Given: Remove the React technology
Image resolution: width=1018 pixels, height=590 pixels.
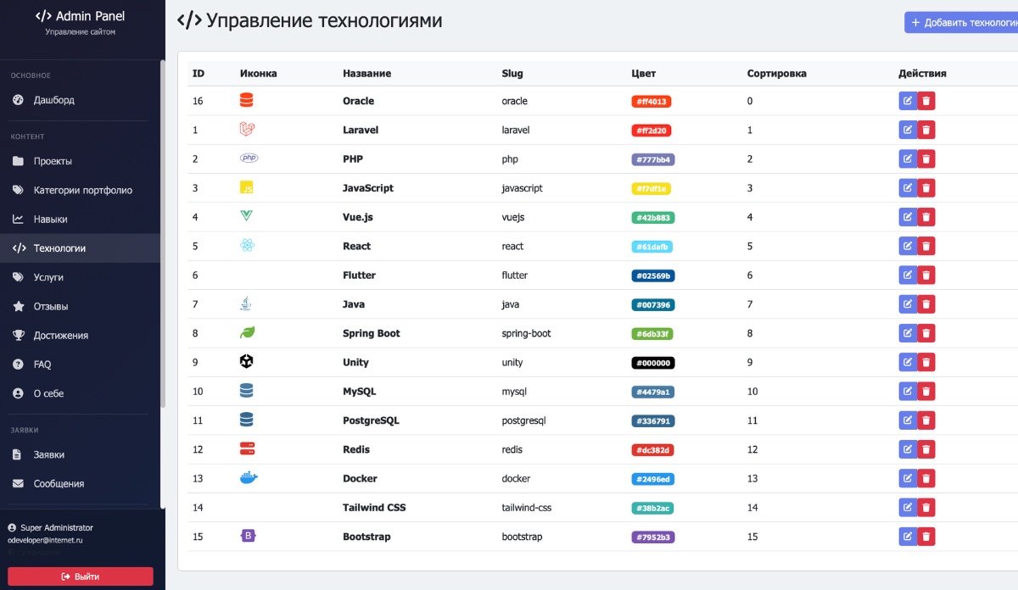Looking at the screenshot, I should 926,246.
